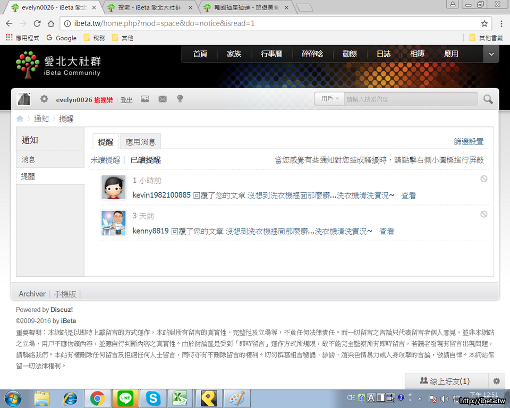The image size is (510, 408).
Task: Open the 篩選設置 filter settings link
Action: tap(469, 142)
